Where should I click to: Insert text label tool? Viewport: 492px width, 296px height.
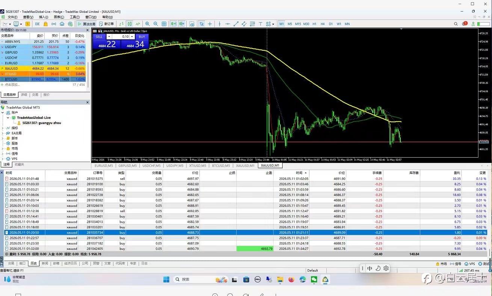[x=261, y=24]
